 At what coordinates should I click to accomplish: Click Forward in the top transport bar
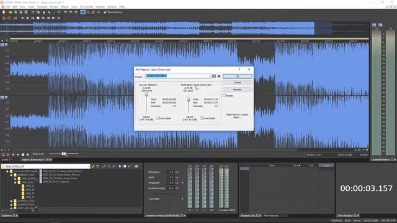[x=53, y=18]
